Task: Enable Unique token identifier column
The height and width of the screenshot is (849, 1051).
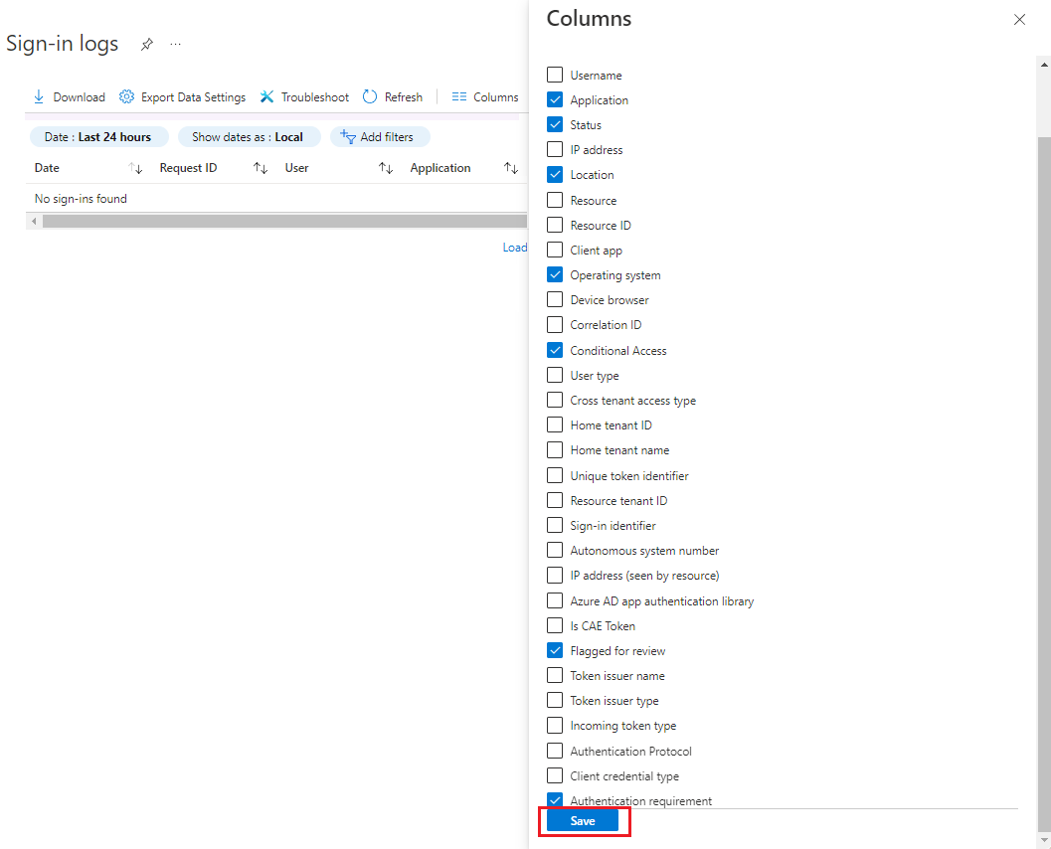Action: tap(555, 476)
